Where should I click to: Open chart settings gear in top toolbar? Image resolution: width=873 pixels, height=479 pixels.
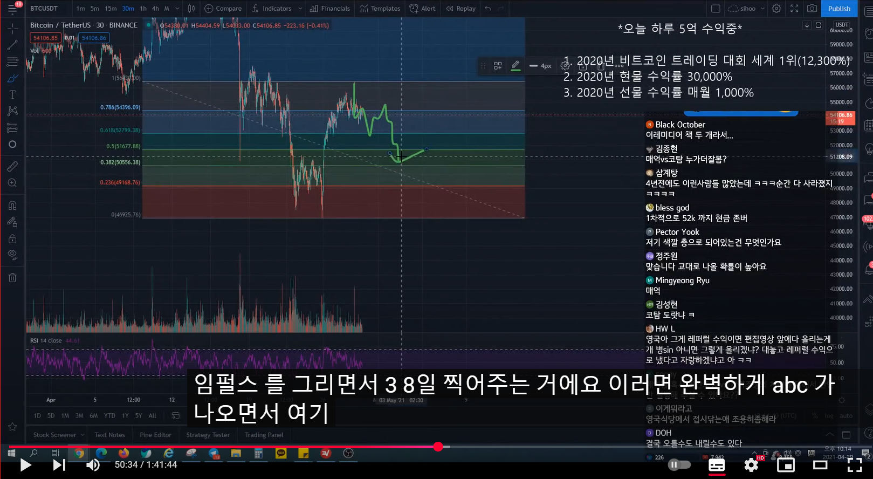[776, 9]
